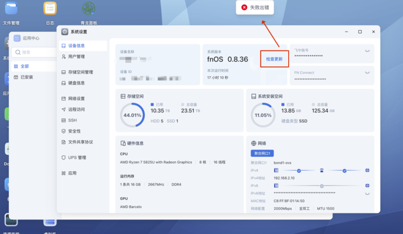The height and width of the screenshot is (234, 403).
Task: Click the IPv4 device icon
Action: 276,171
